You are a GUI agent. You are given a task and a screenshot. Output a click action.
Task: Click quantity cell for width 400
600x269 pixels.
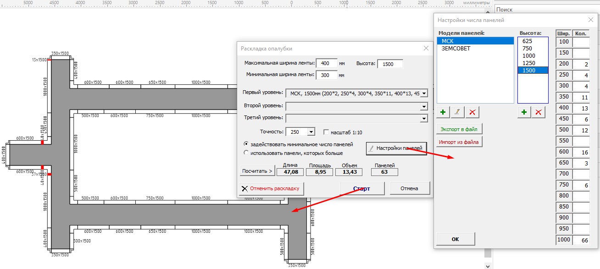(x=581, y=108)
